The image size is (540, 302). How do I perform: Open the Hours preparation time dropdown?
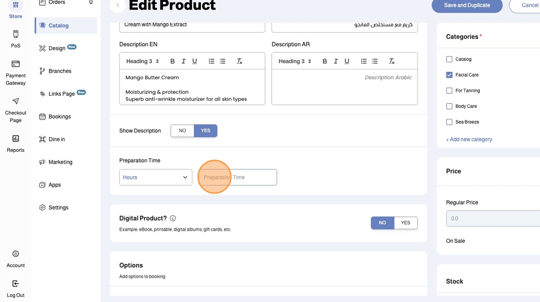pyautogui.click(x=155, y=177)
